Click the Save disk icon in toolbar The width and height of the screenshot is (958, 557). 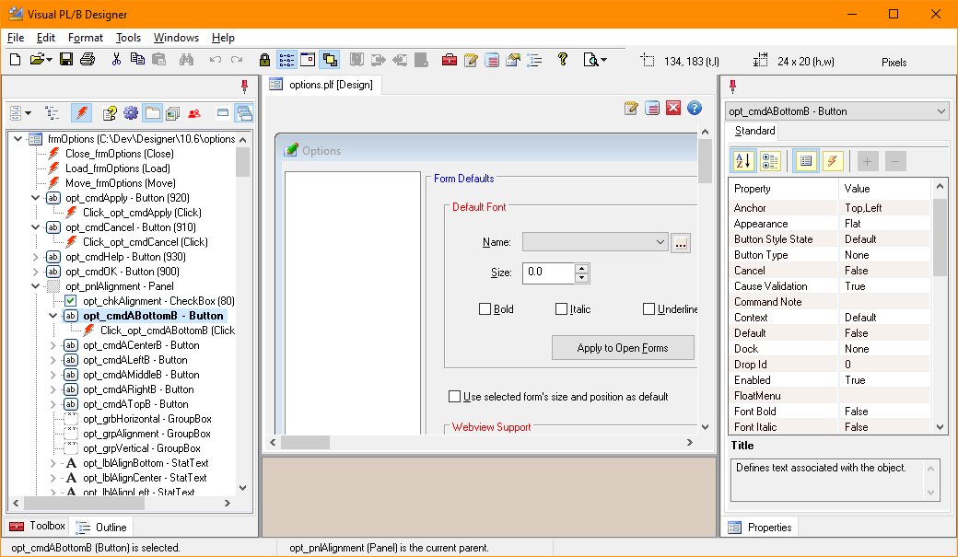(66, 60)
